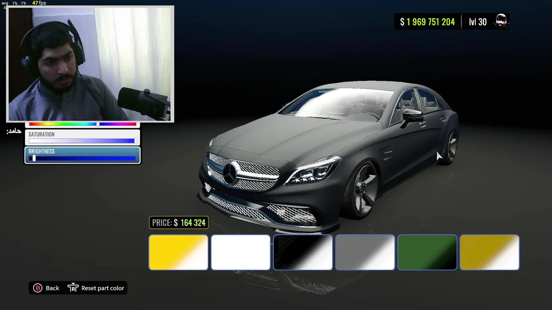Click the lvl 30 level indicator
This screenshot has width=552, height=310.
click(x=478, y=22)
